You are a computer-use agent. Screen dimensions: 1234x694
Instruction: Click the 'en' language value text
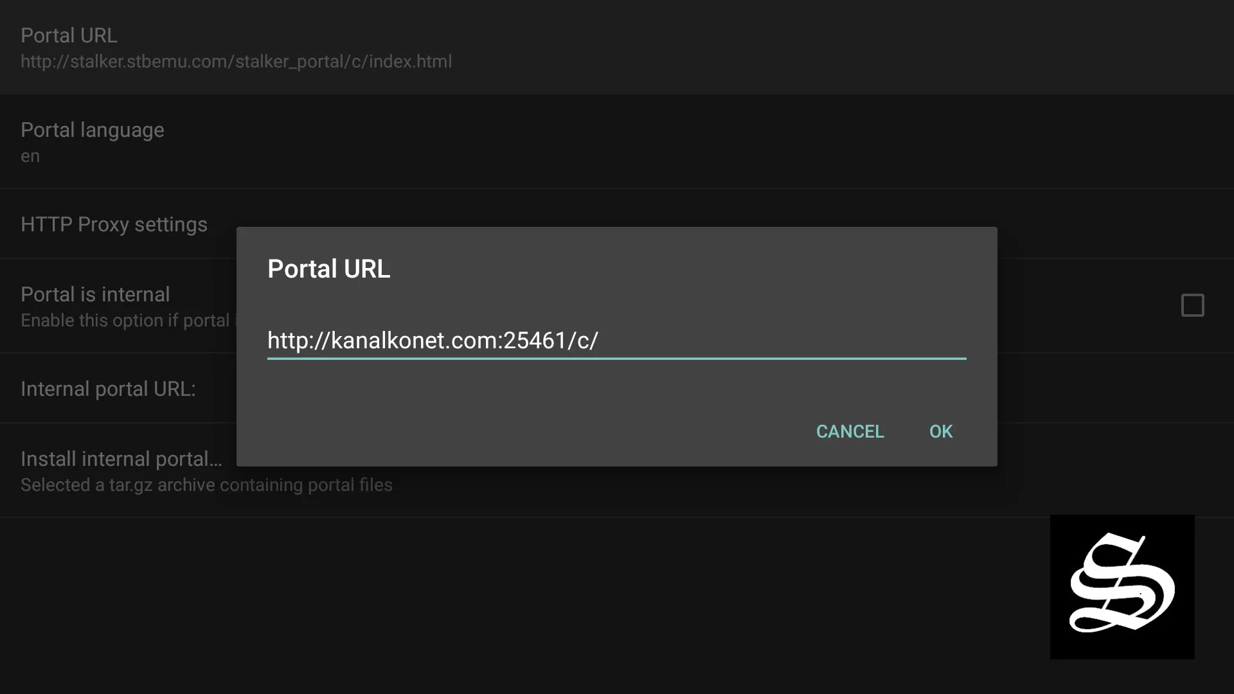pyautogui.click(x=30, y=156)
